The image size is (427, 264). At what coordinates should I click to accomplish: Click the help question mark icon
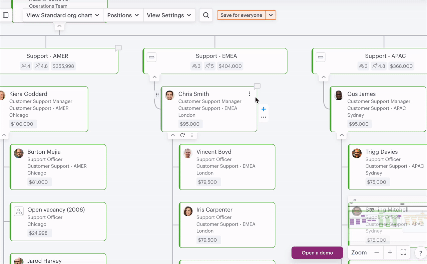point(421,253)
